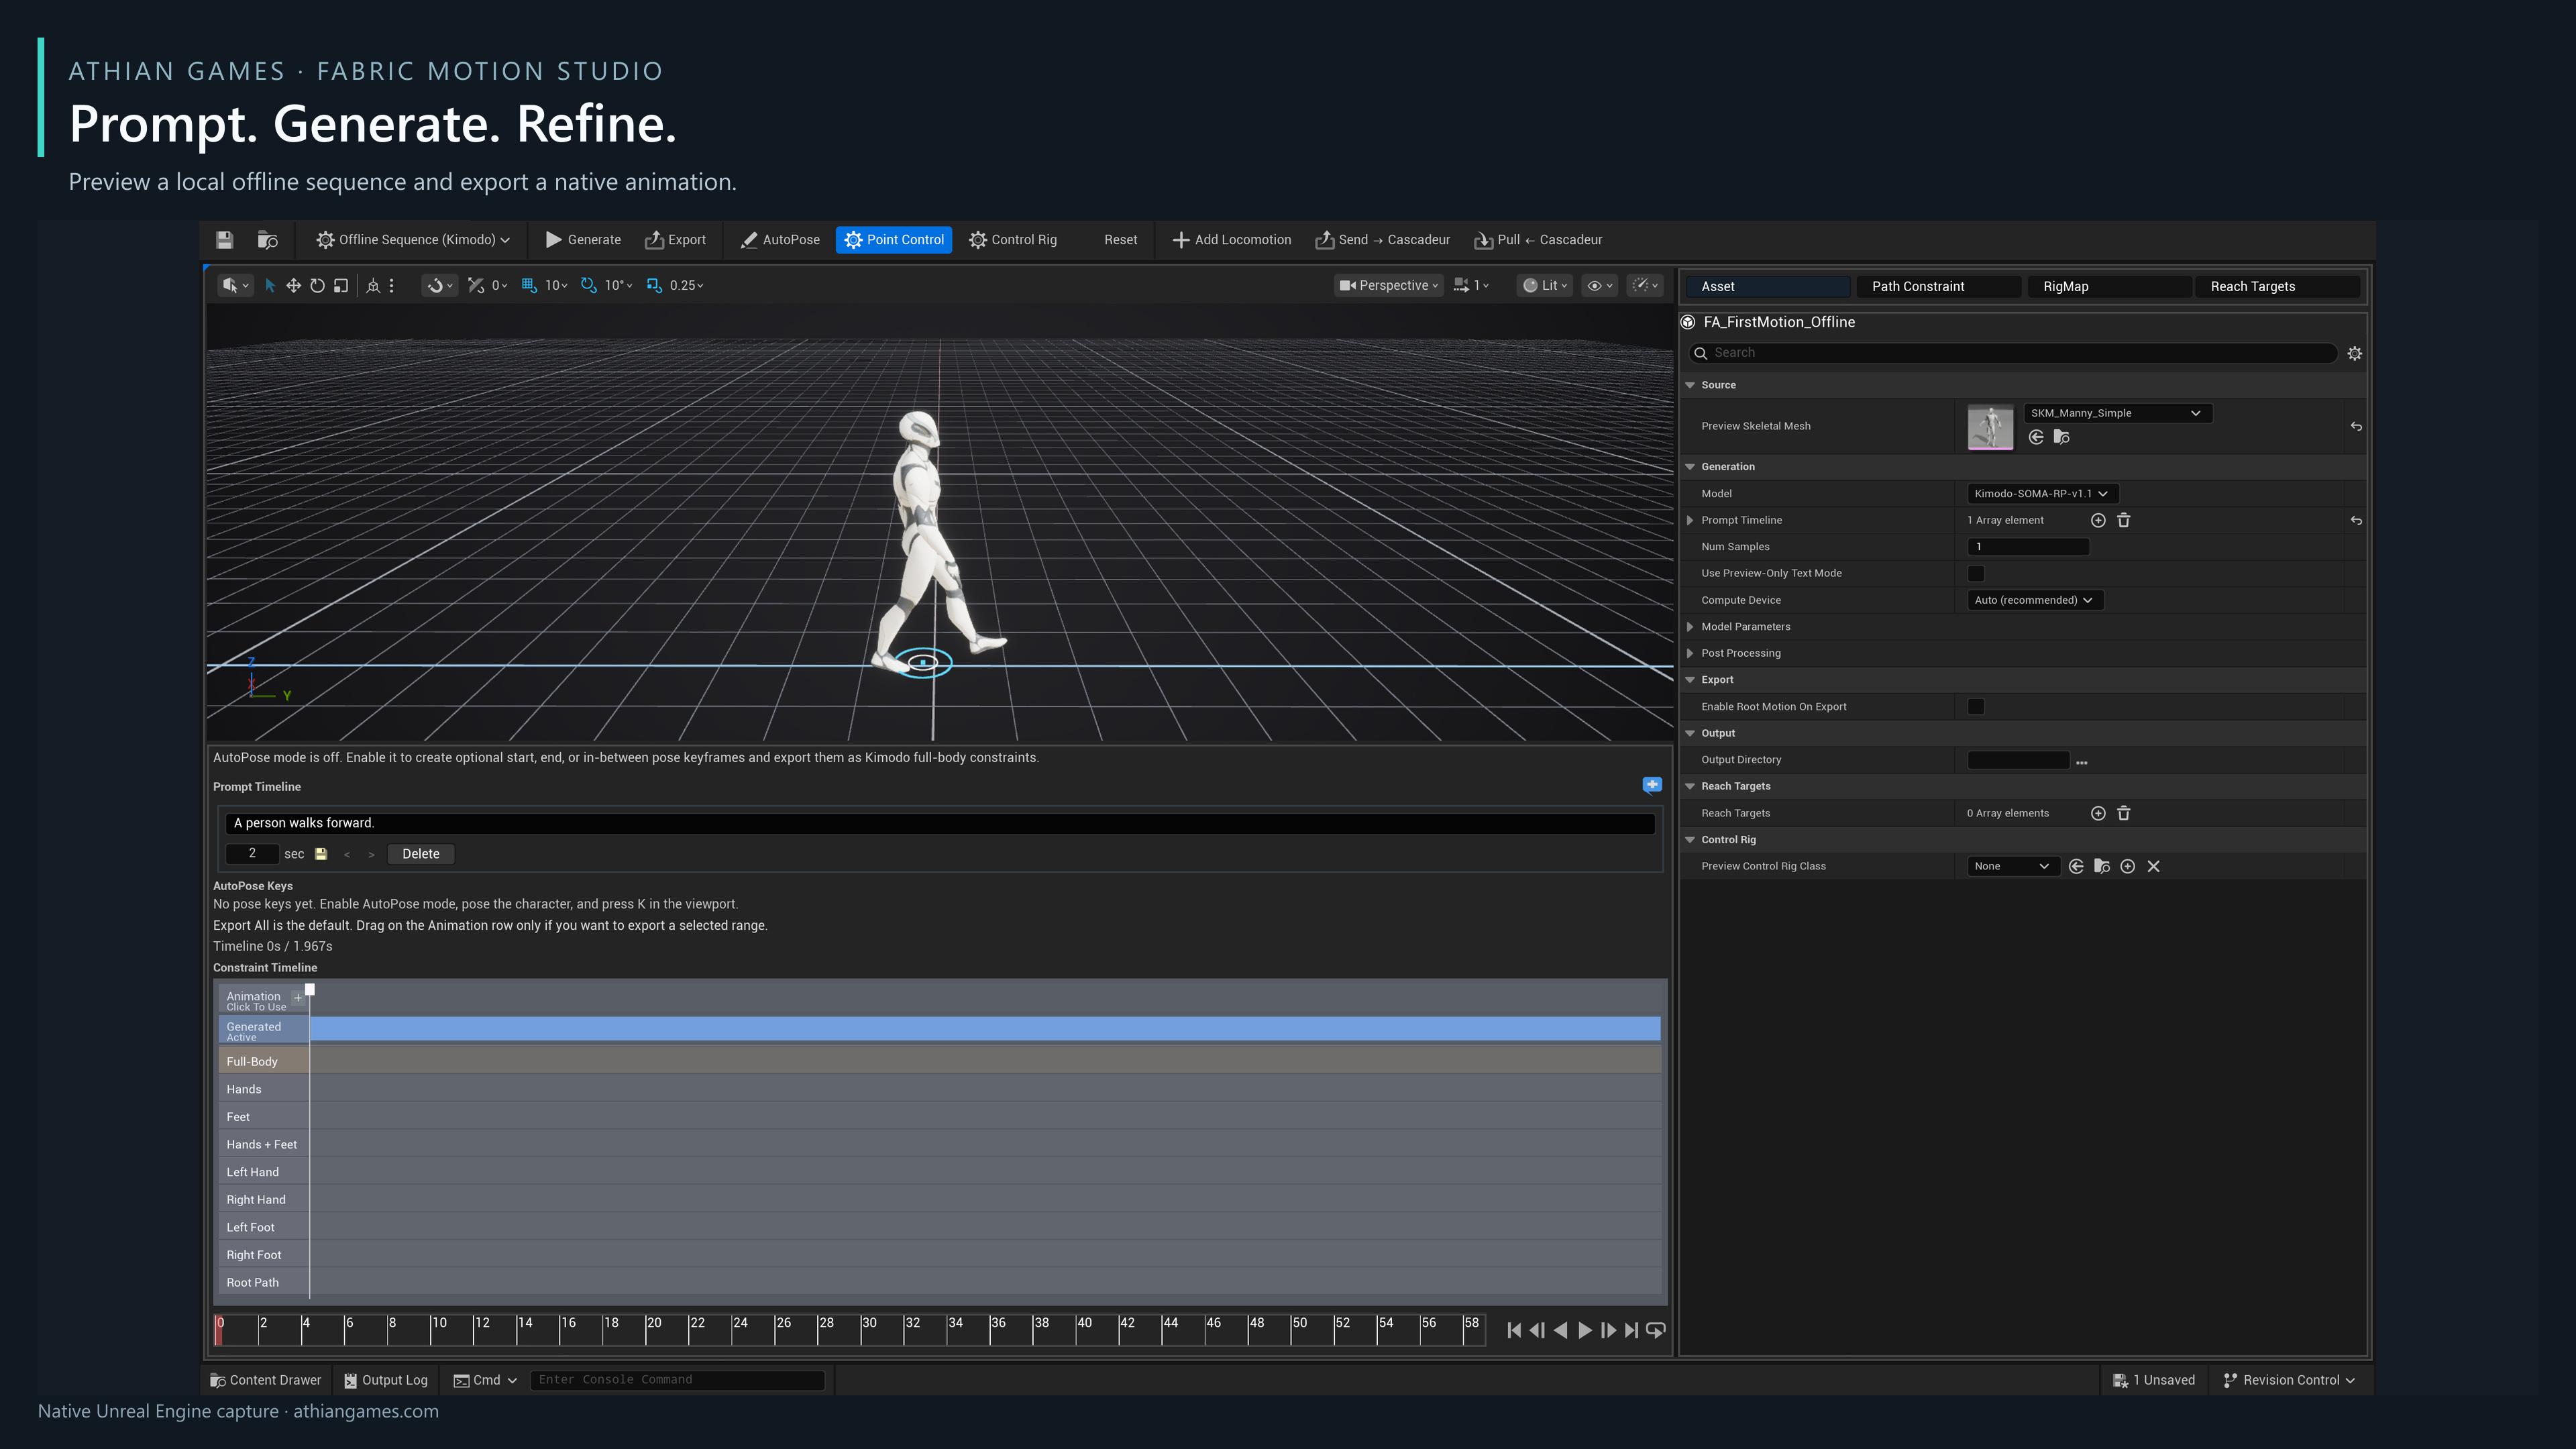
Task: Use selected asset for Preview Skeletal Mesh
Action: pyautogui.click(x=2036, y=437)
